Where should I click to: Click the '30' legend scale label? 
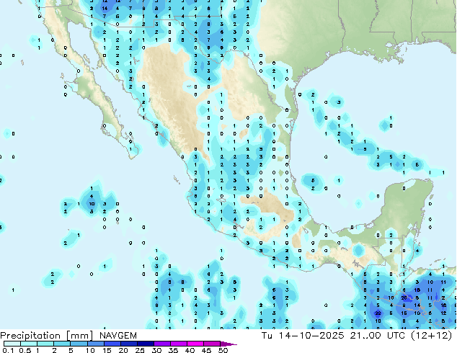pyautogui.click(x=156, y=350)
